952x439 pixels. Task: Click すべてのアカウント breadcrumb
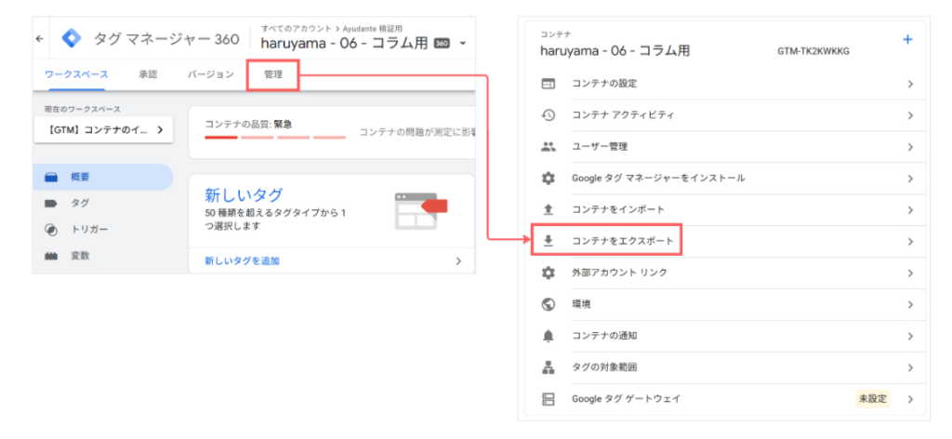pyautogui.click(x=297, y=29)
